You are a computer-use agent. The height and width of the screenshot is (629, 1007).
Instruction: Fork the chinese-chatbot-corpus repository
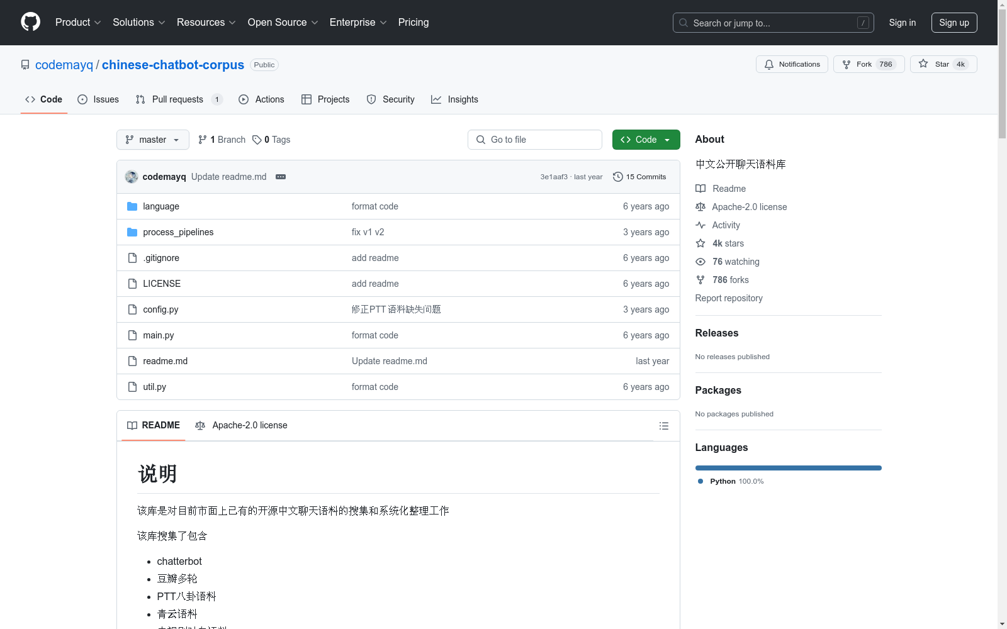[869, 64]
